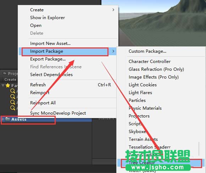Choose the Projectors package
Viewport: 206px width, 173px height.
(x=161, y=116)
